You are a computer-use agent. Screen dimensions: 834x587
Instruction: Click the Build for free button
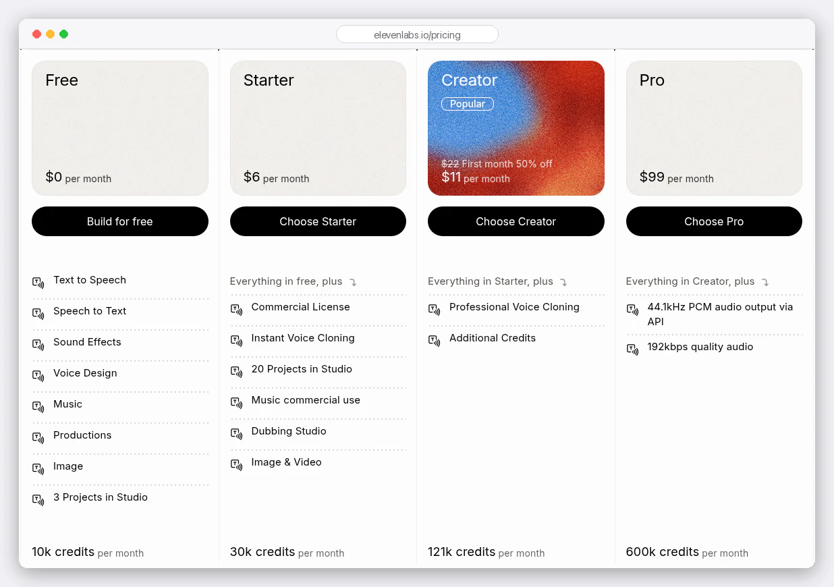click(x=120, y=221)
